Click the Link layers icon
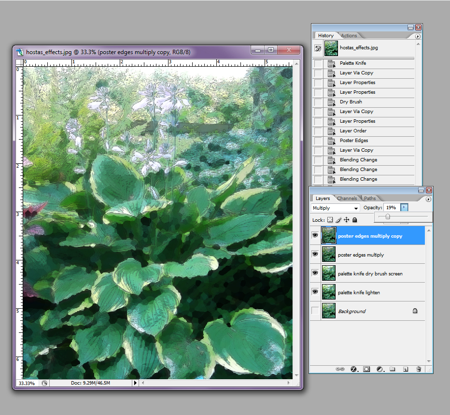 pyautogui.click(x=340, y=369)
